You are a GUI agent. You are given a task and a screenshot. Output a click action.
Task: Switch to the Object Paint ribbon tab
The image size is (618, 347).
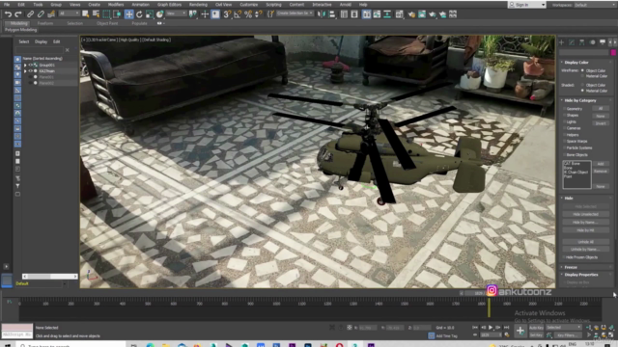(107, 23)
